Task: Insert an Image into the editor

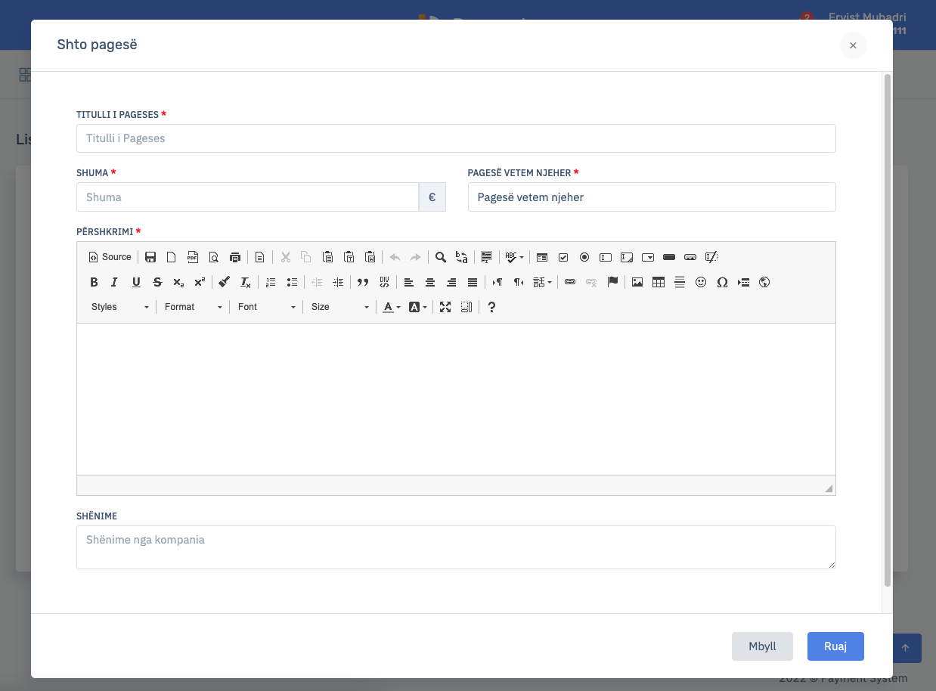Action: (x=637, y=282)
